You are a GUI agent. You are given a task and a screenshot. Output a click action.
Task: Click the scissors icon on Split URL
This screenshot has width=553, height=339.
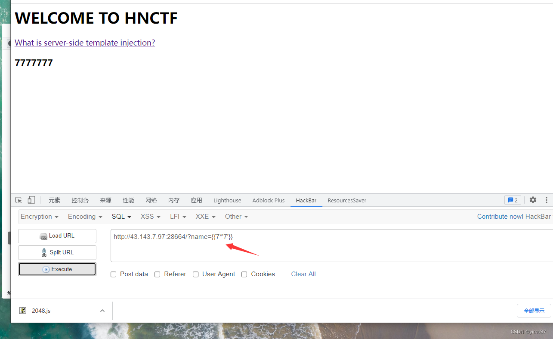(43, 252)
